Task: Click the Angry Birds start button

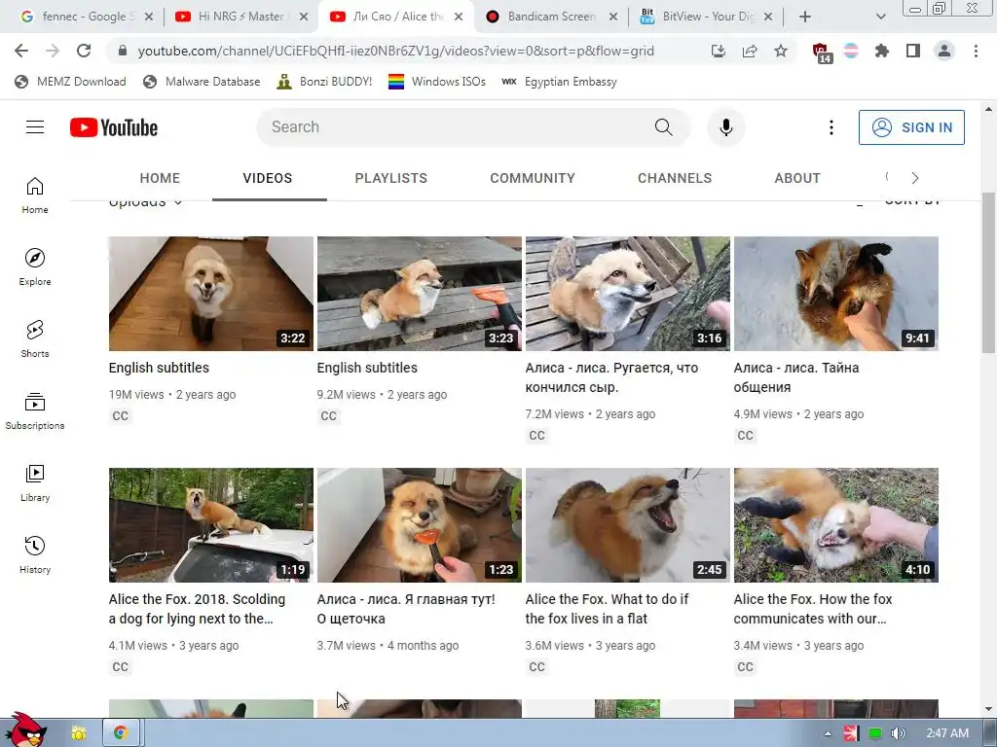Action: point(25,729)
